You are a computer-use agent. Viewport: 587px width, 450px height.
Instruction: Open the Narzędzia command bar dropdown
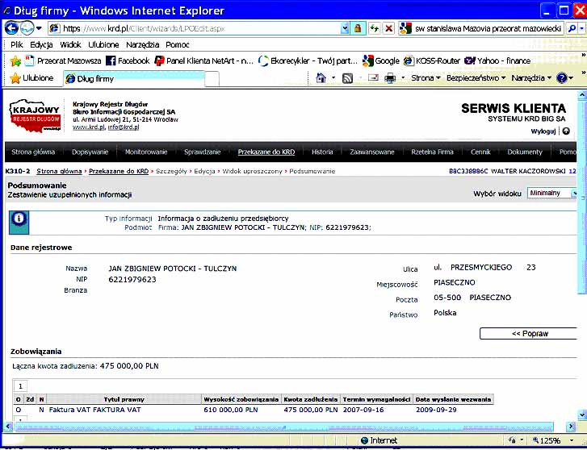coord(531,78)
